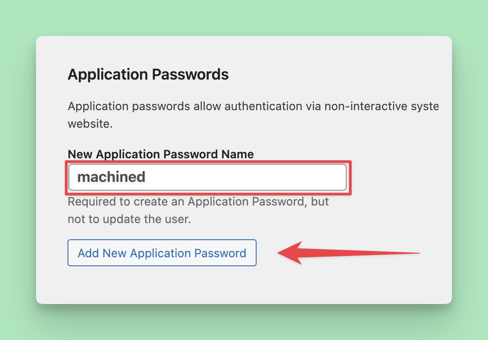Click the red arrow pointing at the button
Screen dimensions: 488x340
tap(342, 253)
